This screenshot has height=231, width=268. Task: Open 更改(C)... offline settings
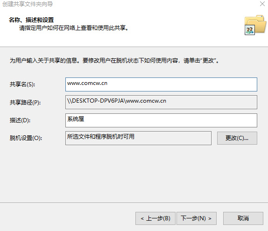coord(237,138)
